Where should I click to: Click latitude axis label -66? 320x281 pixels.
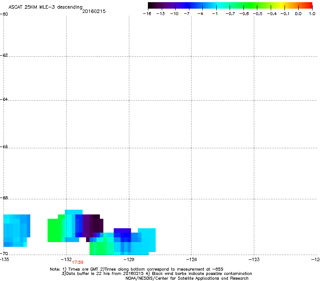pos(4,147)
